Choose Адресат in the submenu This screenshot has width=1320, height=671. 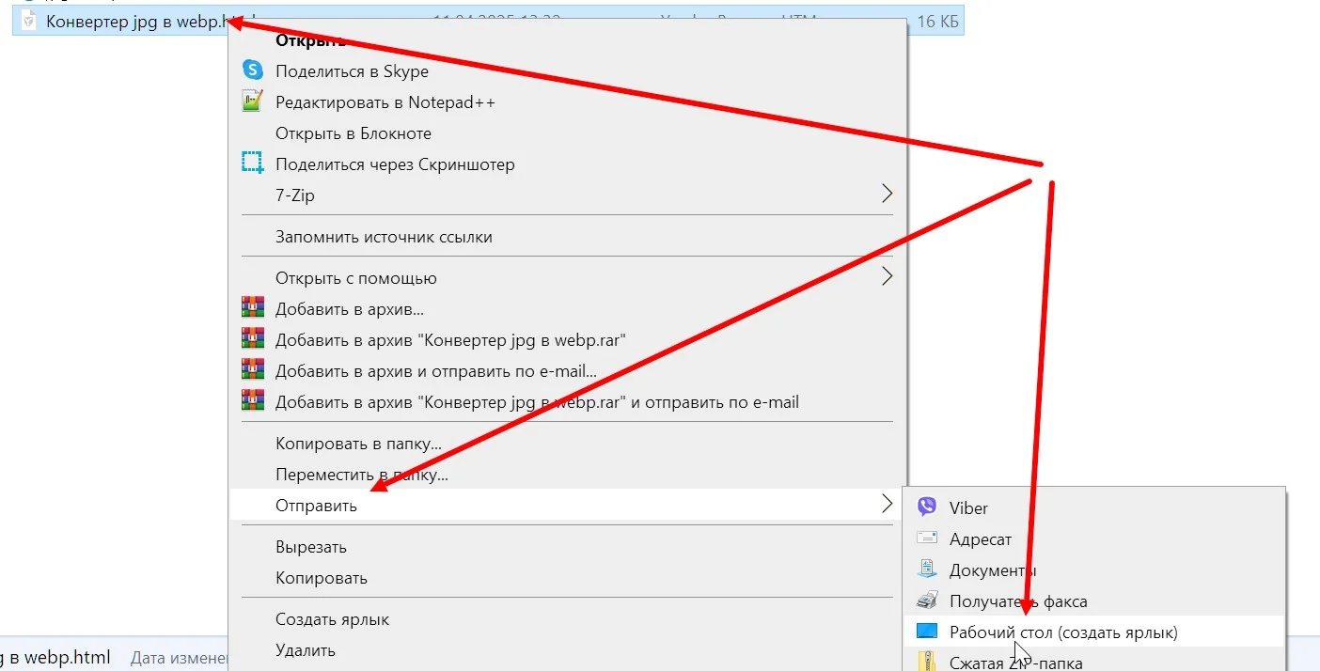click(981, 539)
